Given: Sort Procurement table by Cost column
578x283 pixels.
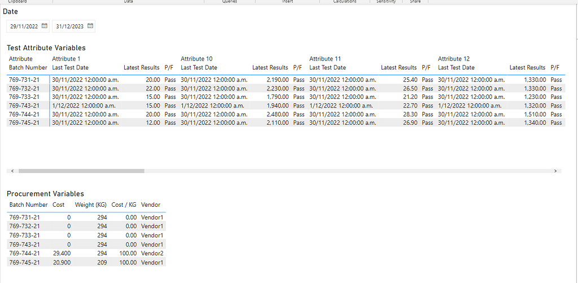Looking at the screenshot, I should click(x=58, y=204).
